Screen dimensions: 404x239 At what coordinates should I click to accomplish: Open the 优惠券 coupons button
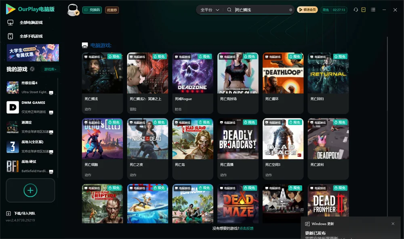(x=112, y=10)
